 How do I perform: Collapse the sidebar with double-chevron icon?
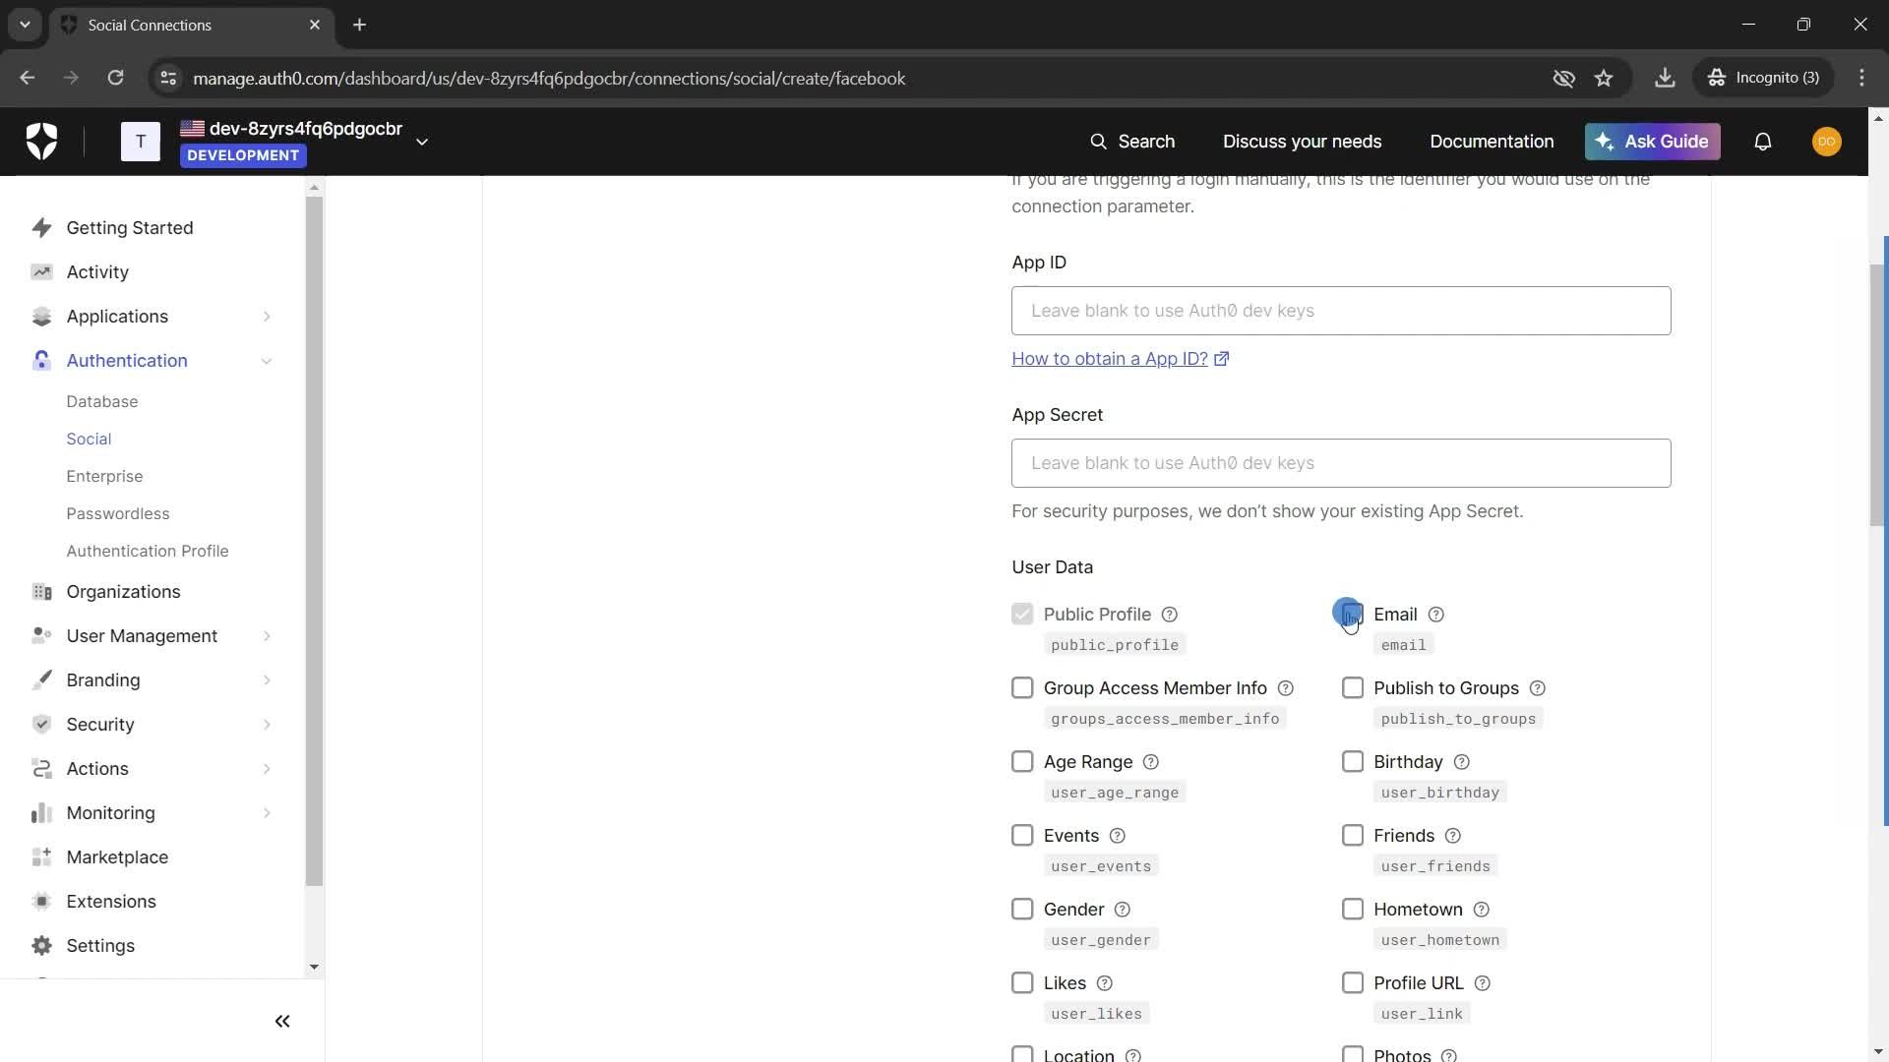pos(282,1022)
